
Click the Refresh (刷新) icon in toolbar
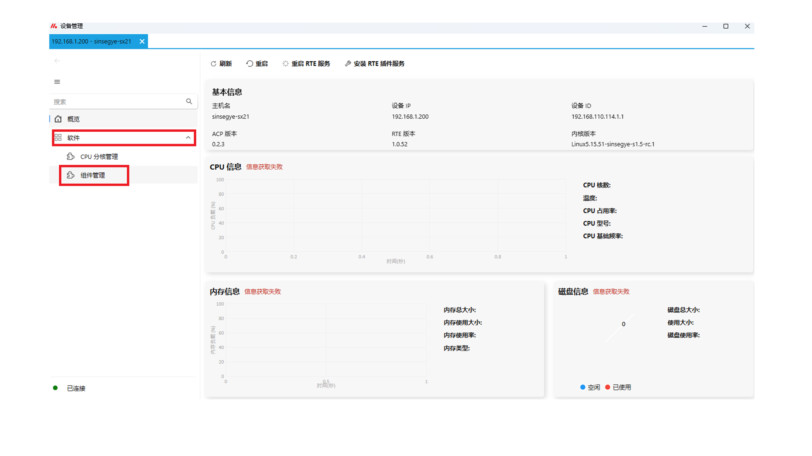click(x=214, y=64)
